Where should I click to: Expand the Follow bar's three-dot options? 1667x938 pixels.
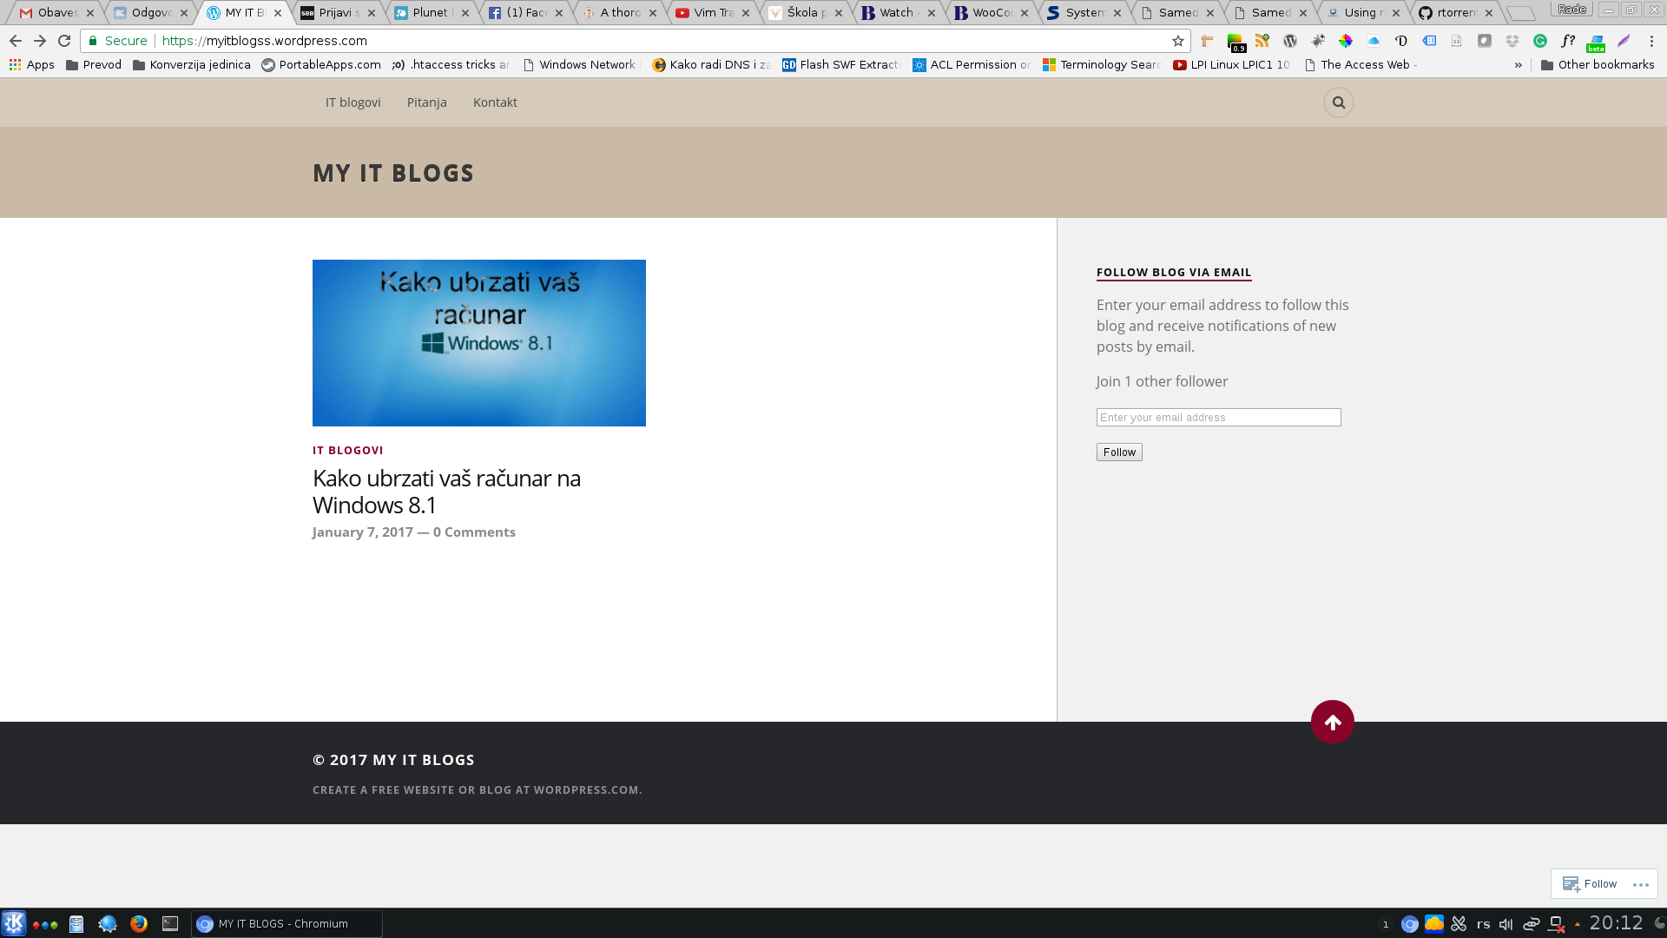click(1639, 884)
